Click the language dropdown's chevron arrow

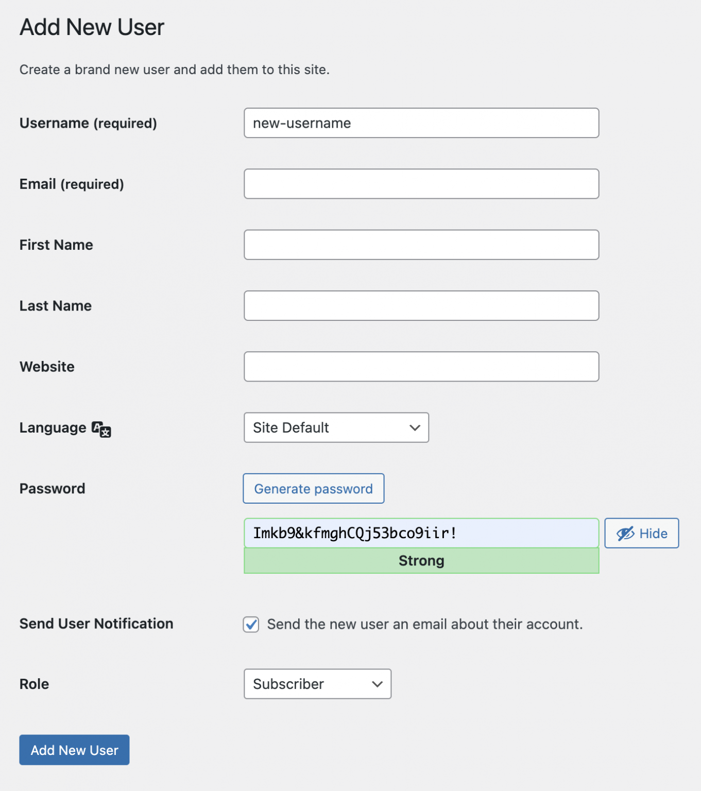414,427
